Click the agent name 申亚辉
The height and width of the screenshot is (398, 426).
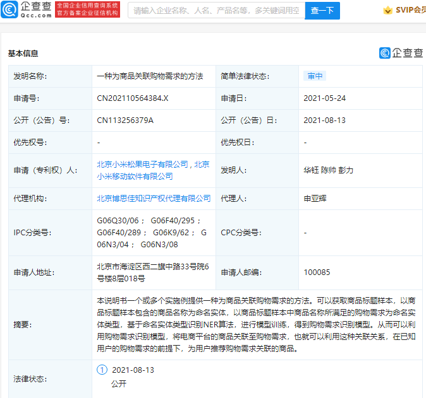click(x=315, y=199)
